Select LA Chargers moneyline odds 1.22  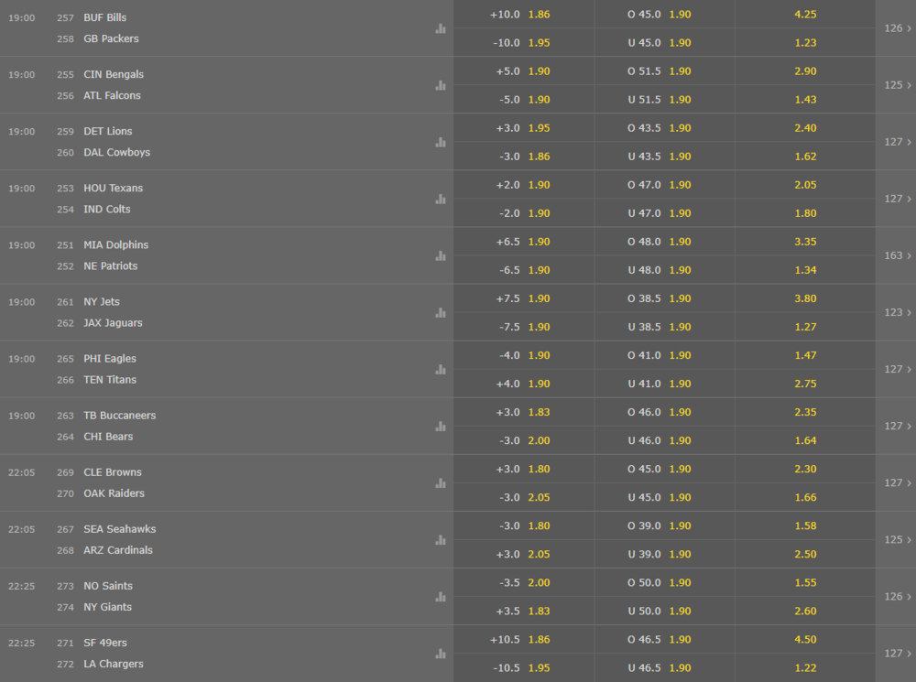pos(805,668)
